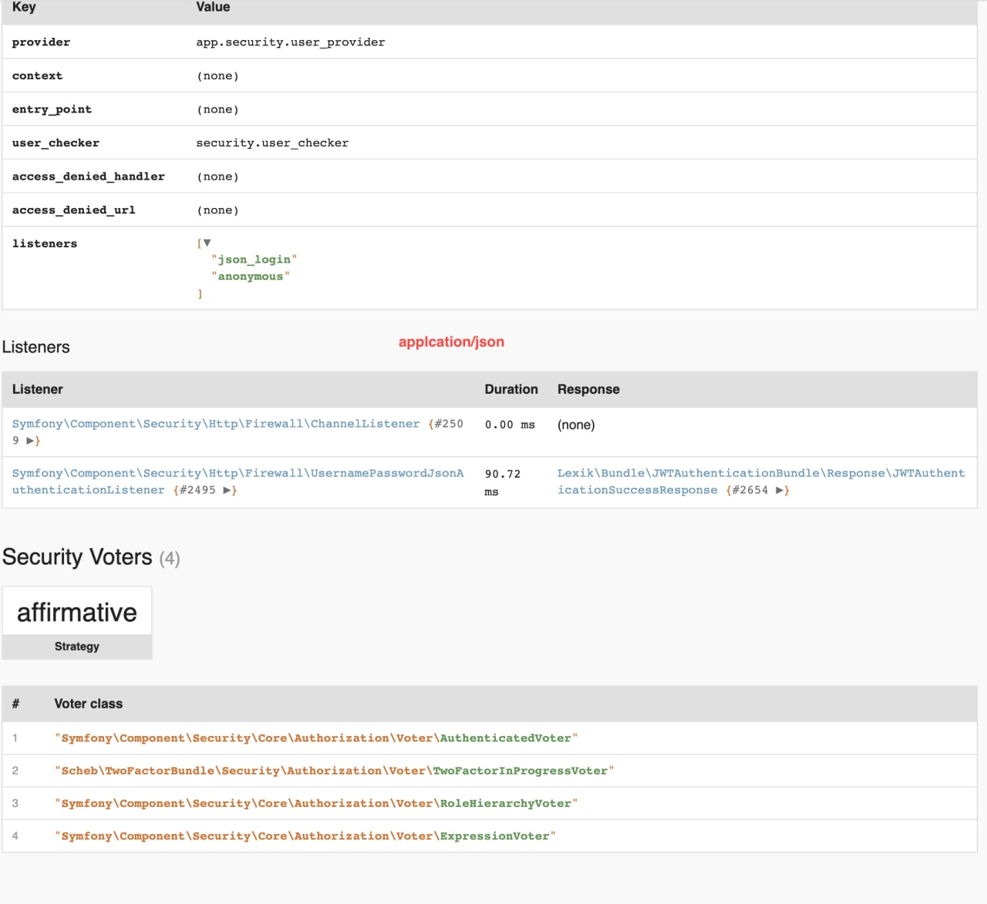Click the Listeners section heading
Image resolution: width=987 pixels, height=904 pixels.
click(x=35, y=347)
